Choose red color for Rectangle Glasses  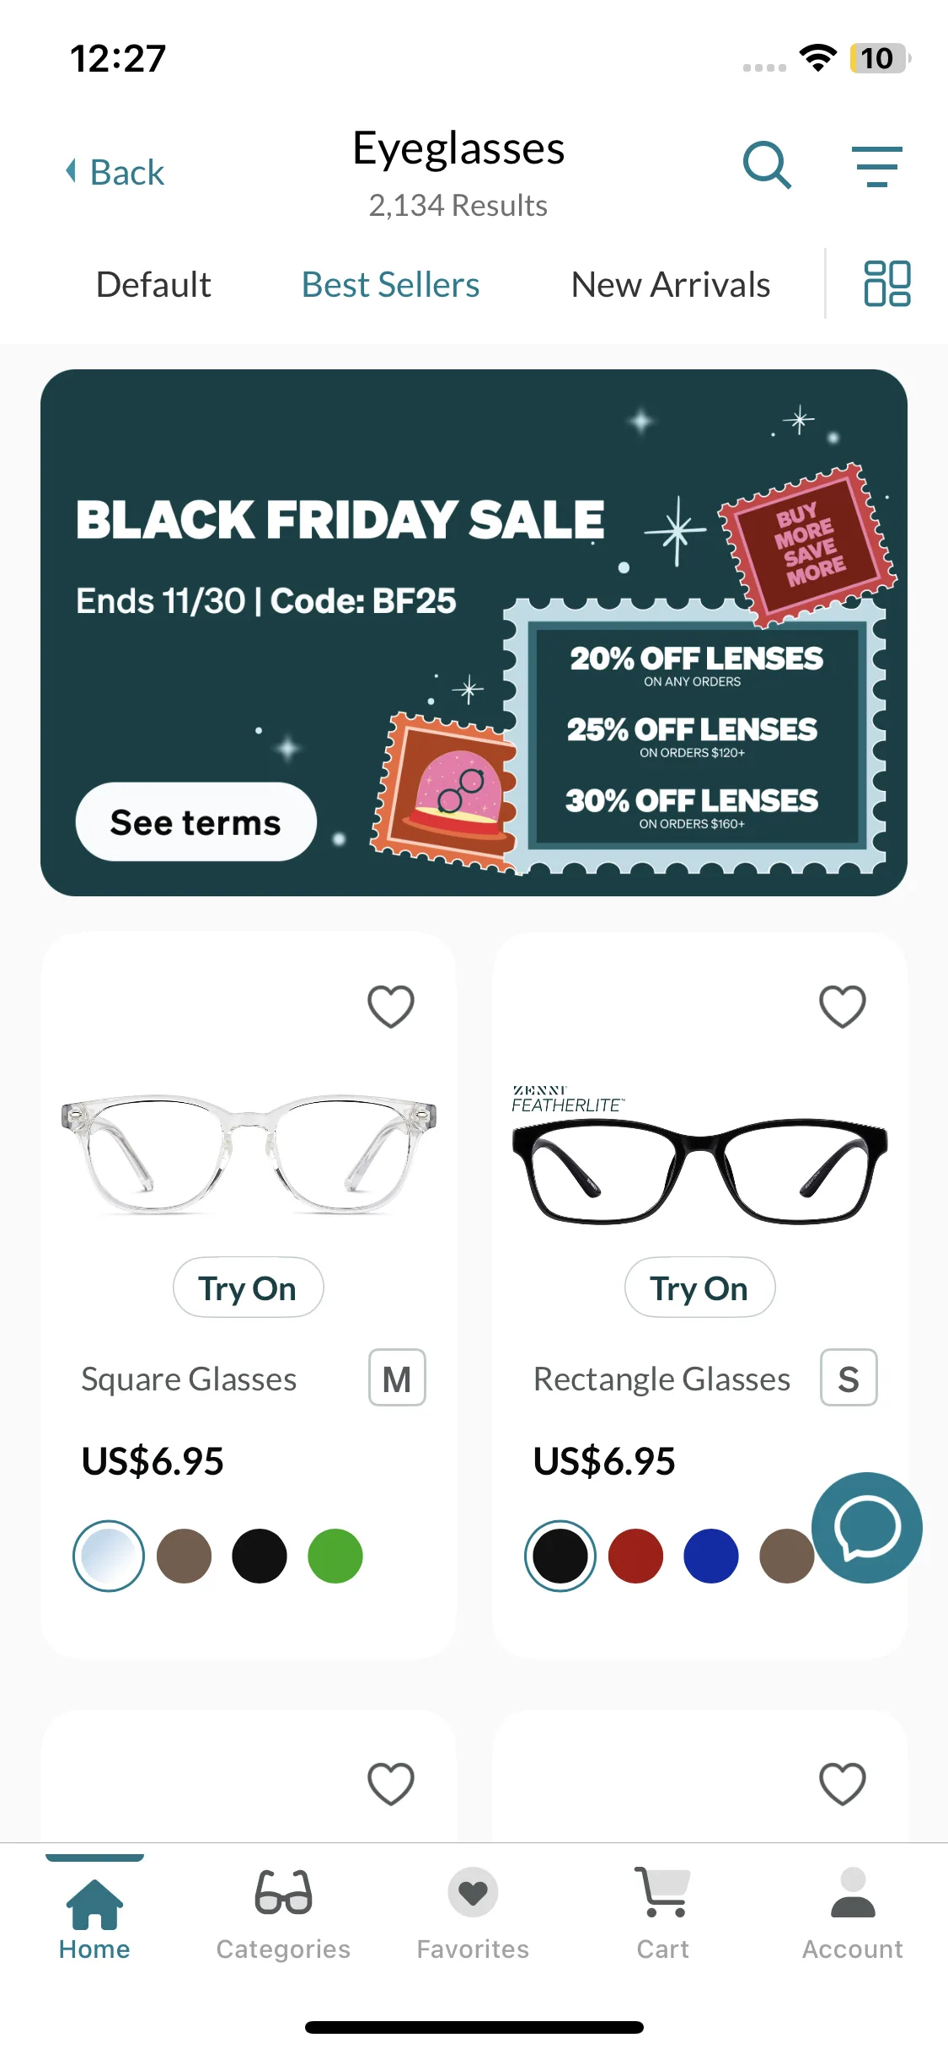[x=635, y=1556]
